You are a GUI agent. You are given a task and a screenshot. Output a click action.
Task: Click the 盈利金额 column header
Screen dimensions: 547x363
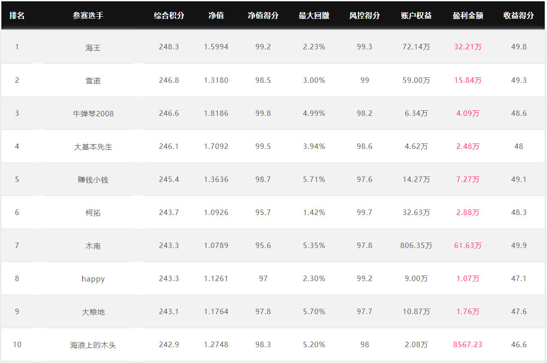coord(468,15)
